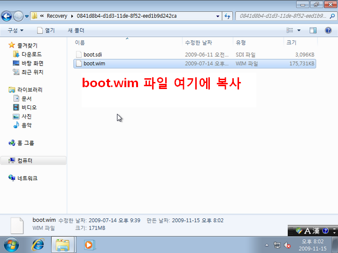The image size is (338, 253).
Task: Open 최근 위치 in sidebar
Action: (x=32, y=72)
